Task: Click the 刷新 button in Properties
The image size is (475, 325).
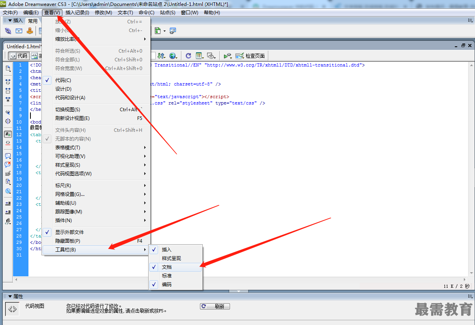Action: coord(215,306)
